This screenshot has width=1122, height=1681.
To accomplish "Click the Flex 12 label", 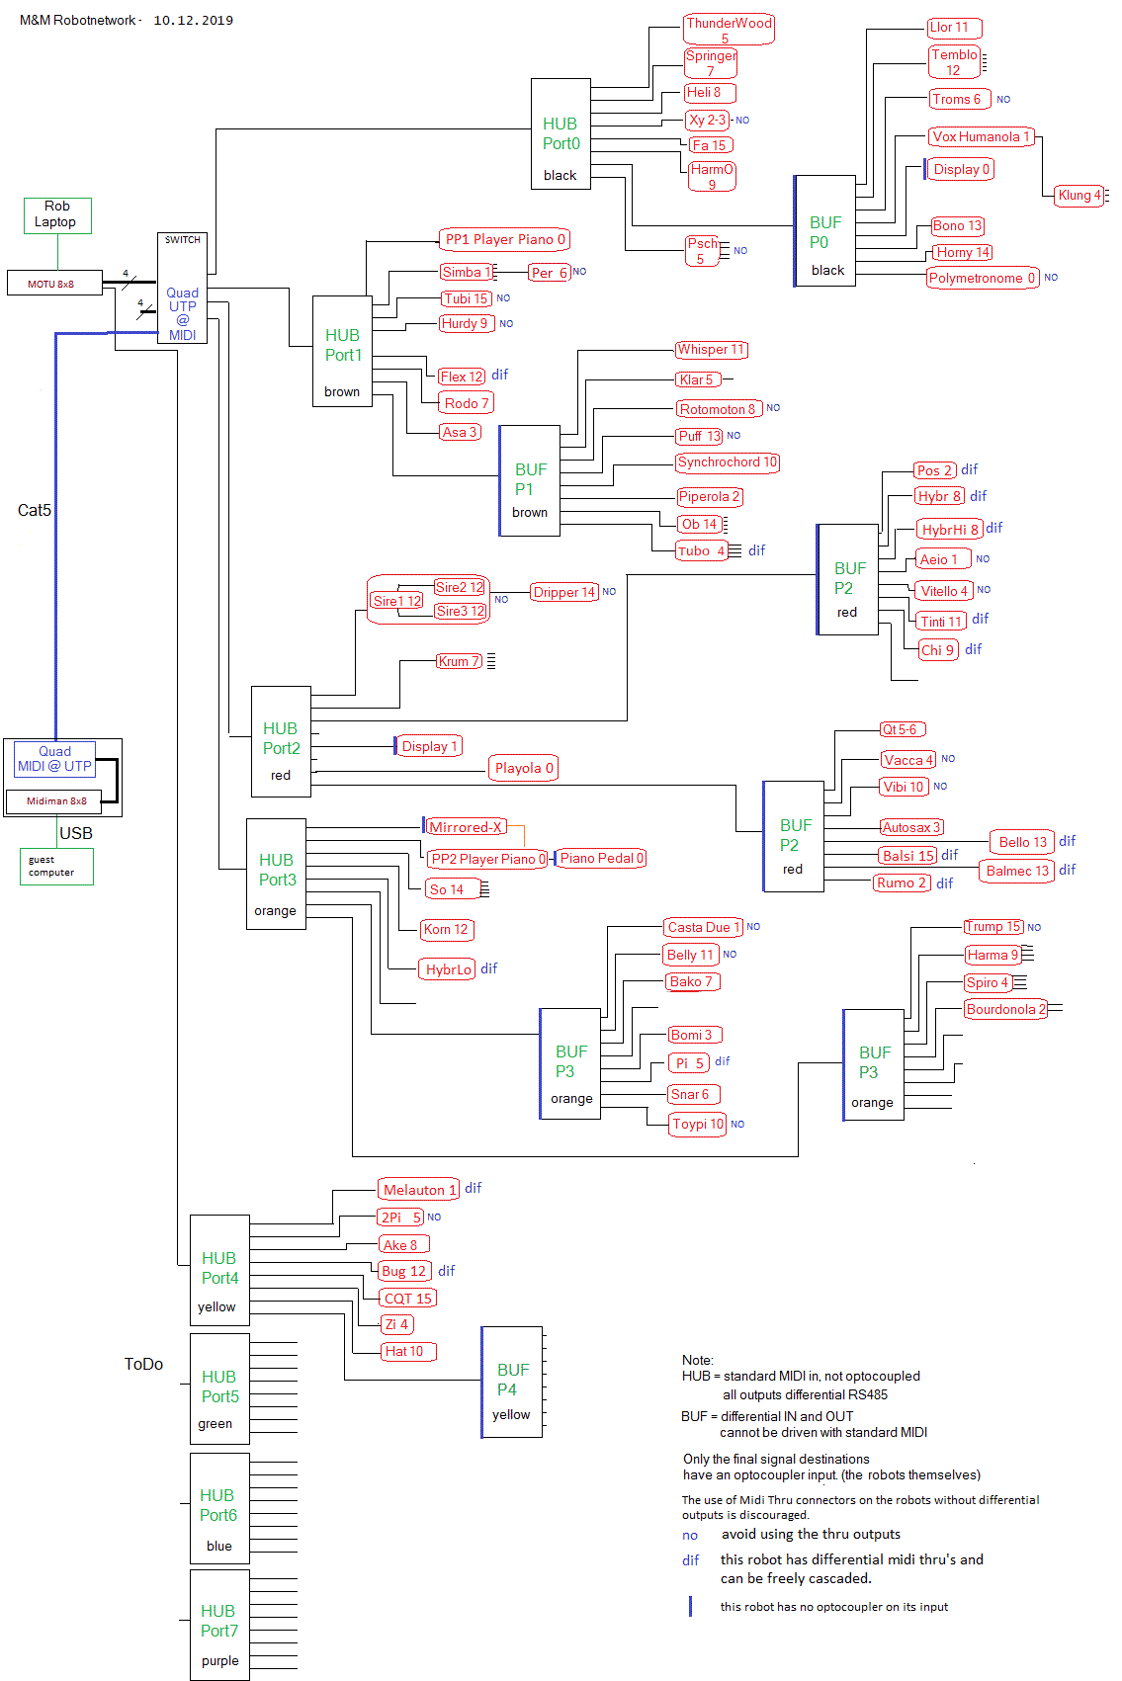I will point(462,377).
